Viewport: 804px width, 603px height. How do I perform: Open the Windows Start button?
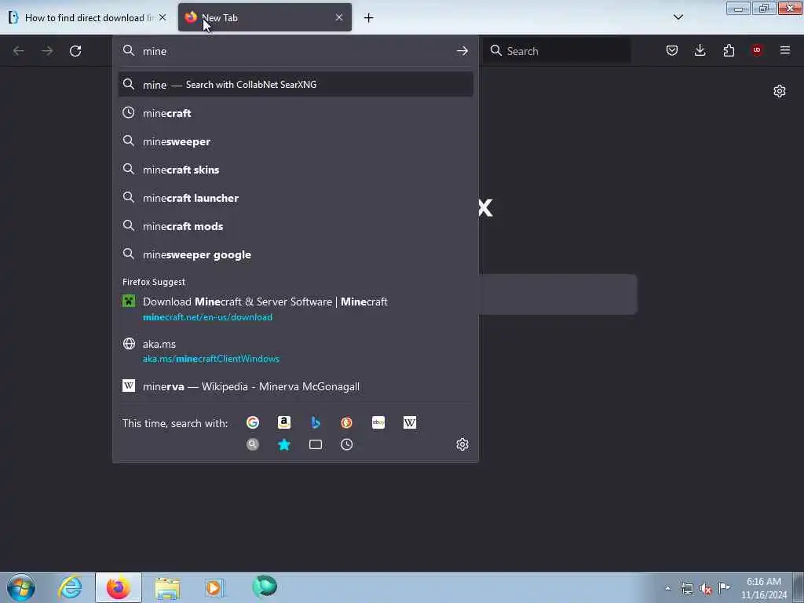pos(21,587)
